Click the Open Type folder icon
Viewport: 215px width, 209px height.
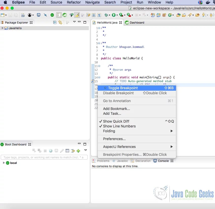point(178,15)
